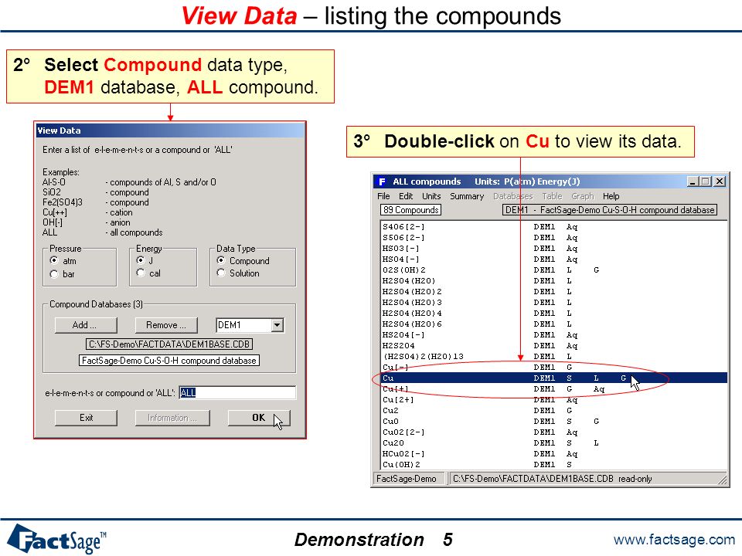Click the F icon in ALL compounds title bar
This screenshot has height=556, width=742.
point(383,181)
